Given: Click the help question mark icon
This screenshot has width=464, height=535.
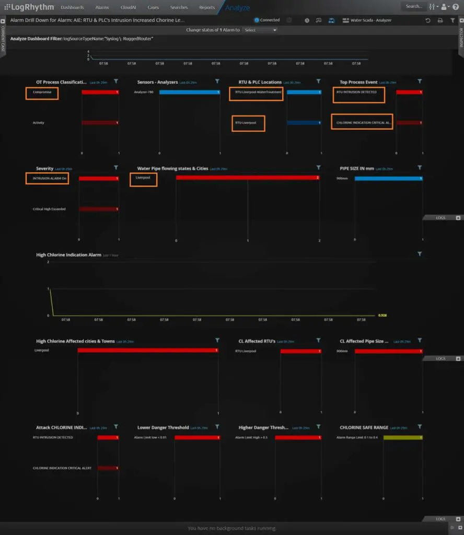Looking at the screenshot, I should pos(456,7).
